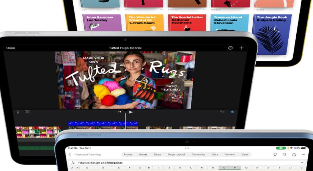Skip to the beginning of the timeline
This screenshot has height=171, width=313.
(x=120, y=112)
